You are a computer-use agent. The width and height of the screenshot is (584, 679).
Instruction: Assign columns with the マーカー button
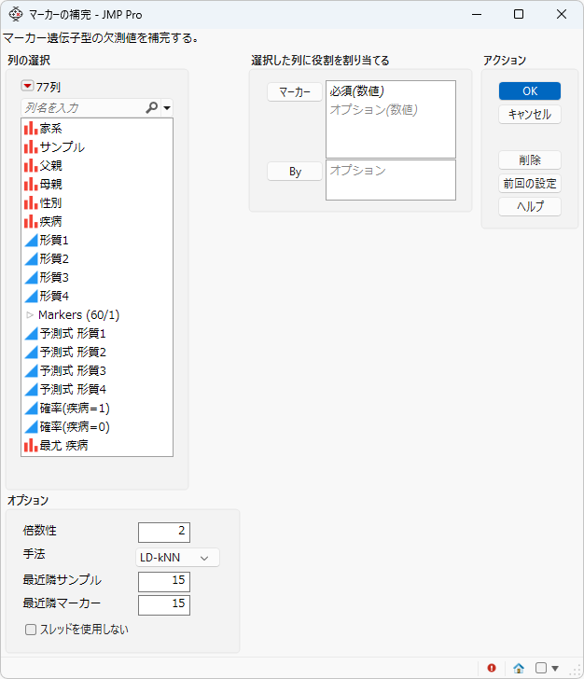[295, 91]
